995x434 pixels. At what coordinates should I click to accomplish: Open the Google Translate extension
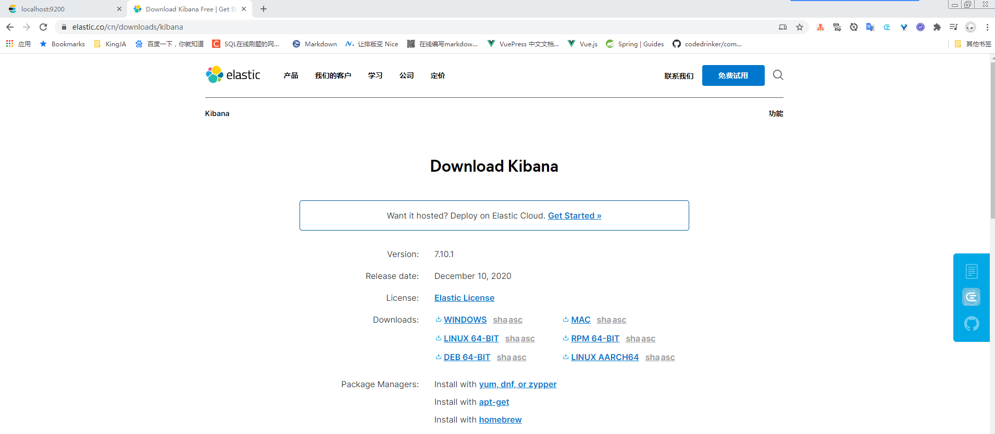(870, 27)
